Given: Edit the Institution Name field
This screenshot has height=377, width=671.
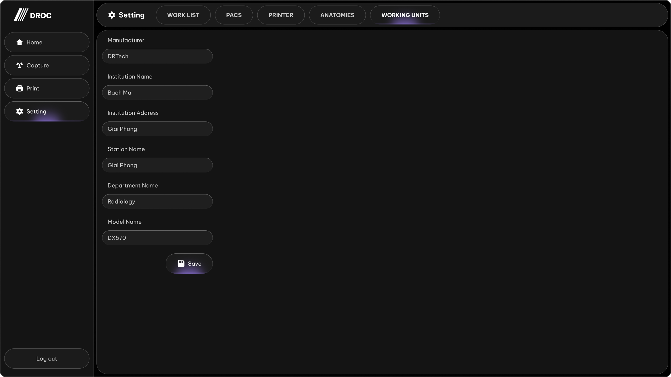Looking at the screenshot, I should click(x=157, y=92).
